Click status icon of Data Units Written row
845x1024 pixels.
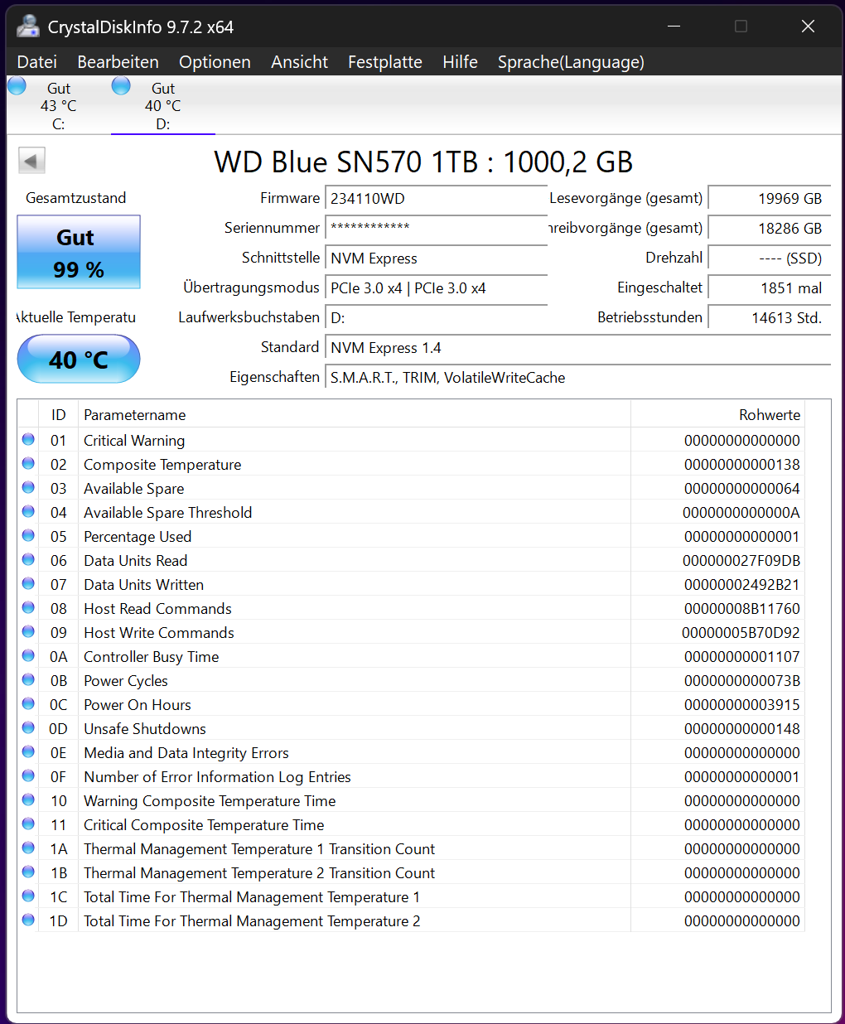click(x=28, y=583)
